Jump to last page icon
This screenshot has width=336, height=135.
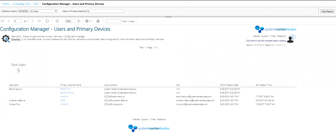pos(39,21)
